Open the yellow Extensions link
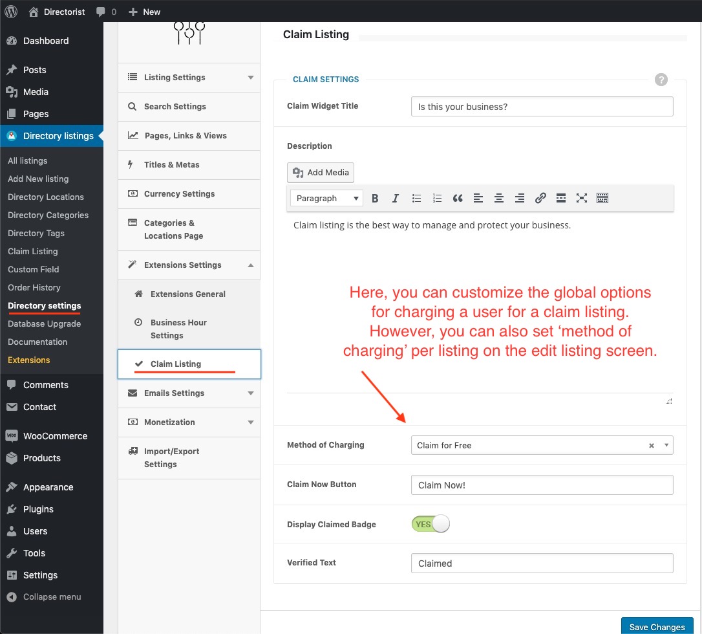 [x=28, y=360]
